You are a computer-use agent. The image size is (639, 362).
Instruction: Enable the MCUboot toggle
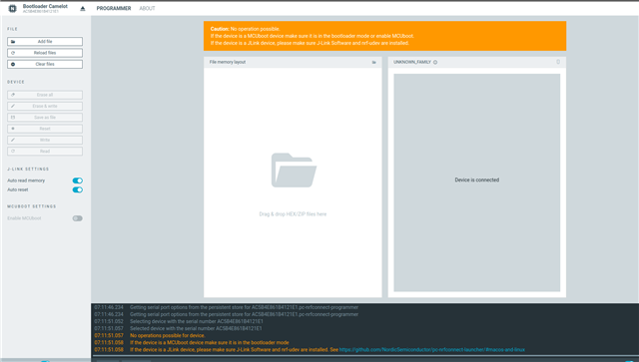78,218
